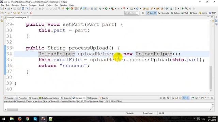Switch to the Spring perspective

[x=203, y=13]
